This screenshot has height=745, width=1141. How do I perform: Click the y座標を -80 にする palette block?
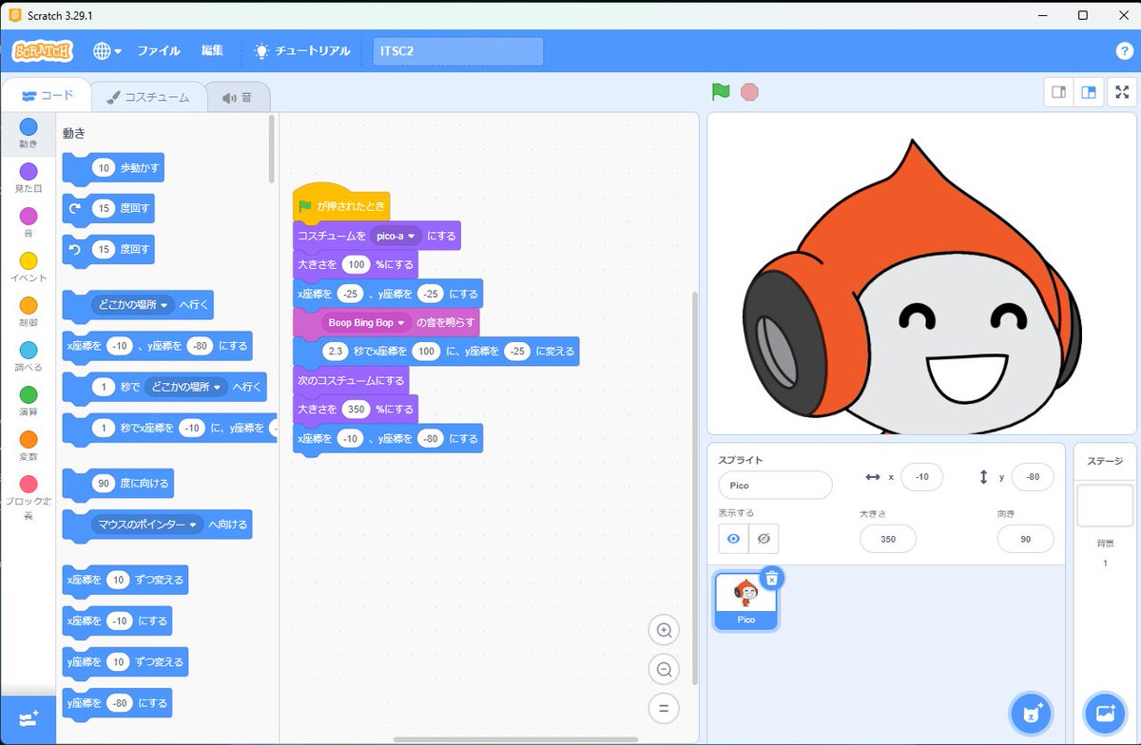point(117,703)
